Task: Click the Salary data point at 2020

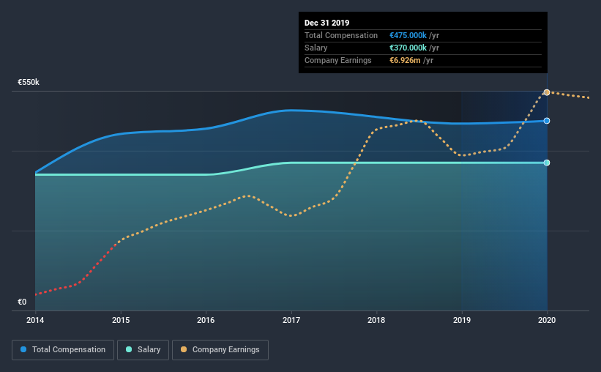Action: point(547,163)
